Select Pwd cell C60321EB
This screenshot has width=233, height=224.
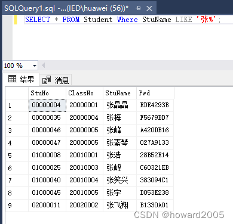[x=155, y=168]
